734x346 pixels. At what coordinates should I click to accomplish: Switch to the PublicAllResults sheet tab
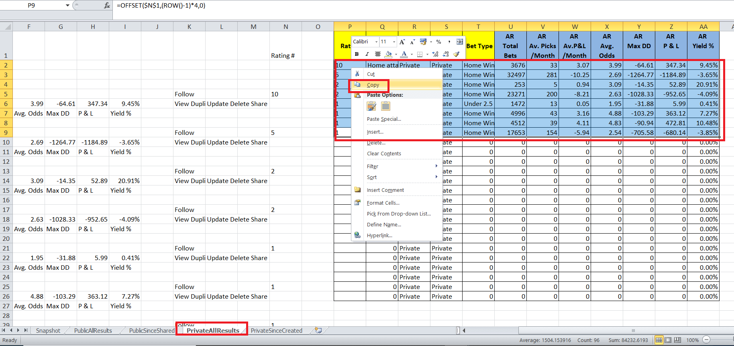(x=93, y=331)
